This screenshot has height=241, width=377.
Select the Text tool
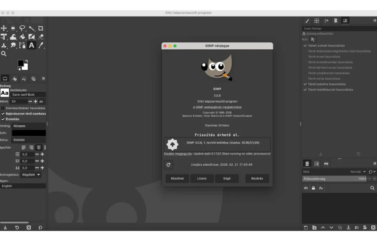(x=32, y=45)
